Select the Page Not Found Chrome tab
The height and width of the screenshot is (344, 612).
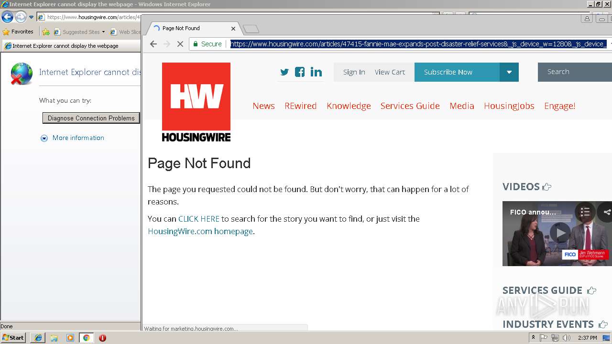tap(191, 29)
